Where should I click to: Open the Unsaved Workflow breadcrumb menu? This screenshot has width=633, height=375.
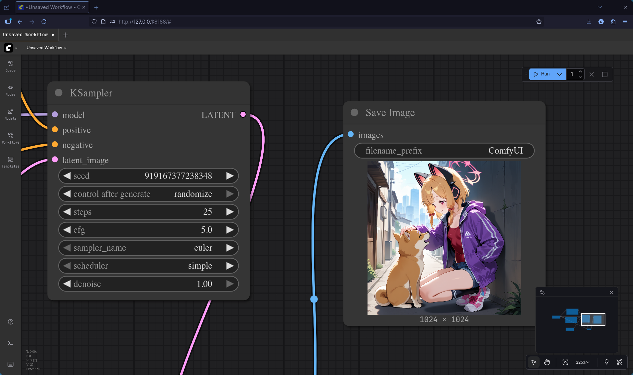pos(46,48)
